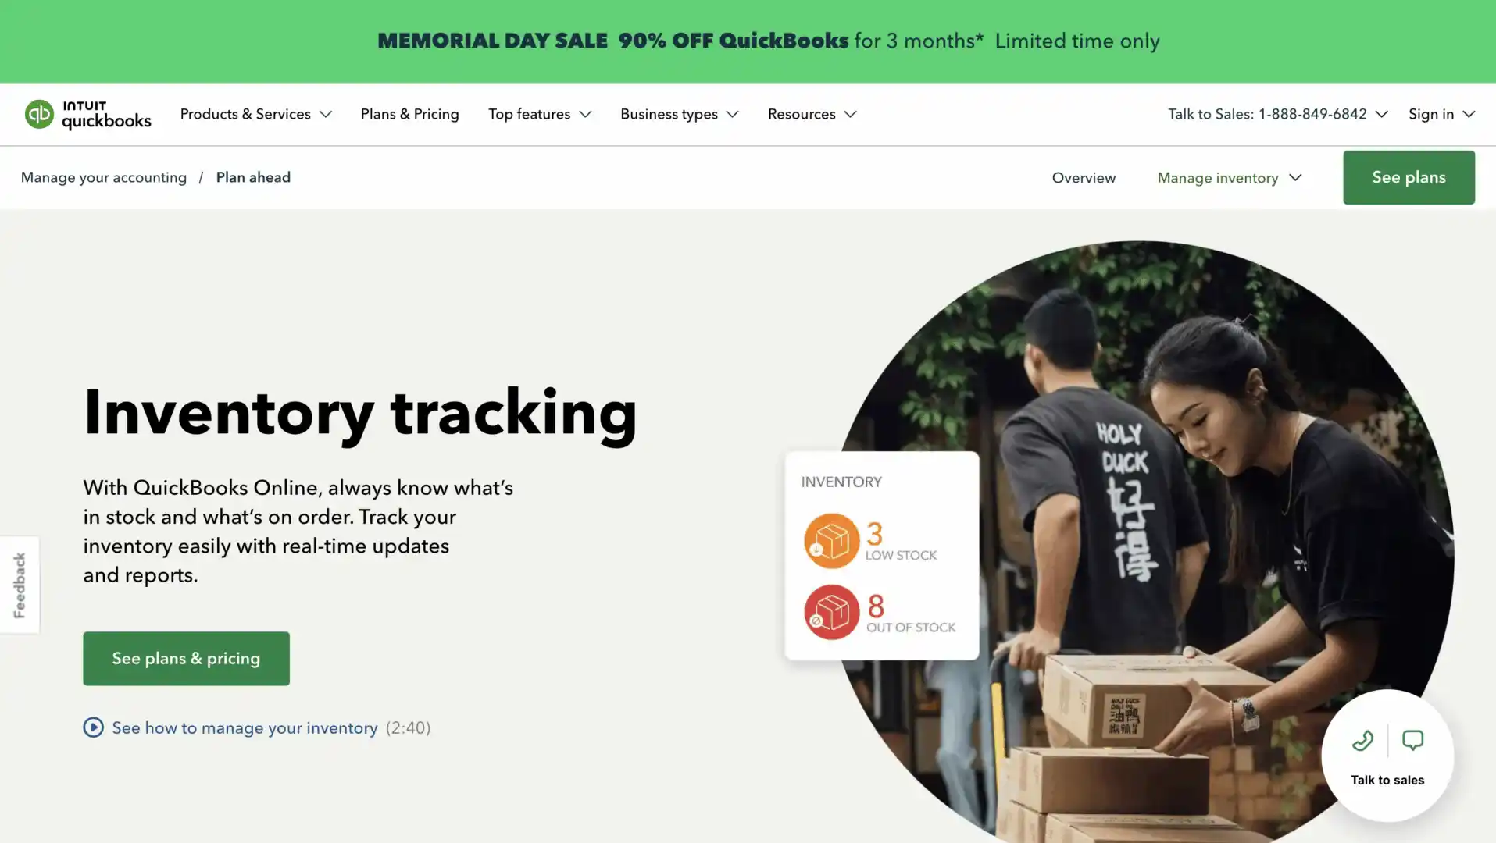
Task: Open the Sign in dropdown
Action: (1441, 114)
